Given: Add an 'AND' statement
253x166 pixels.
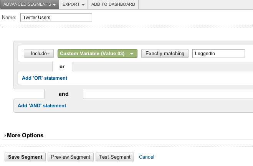Looking at the screenshot, I should pos(42,106).
